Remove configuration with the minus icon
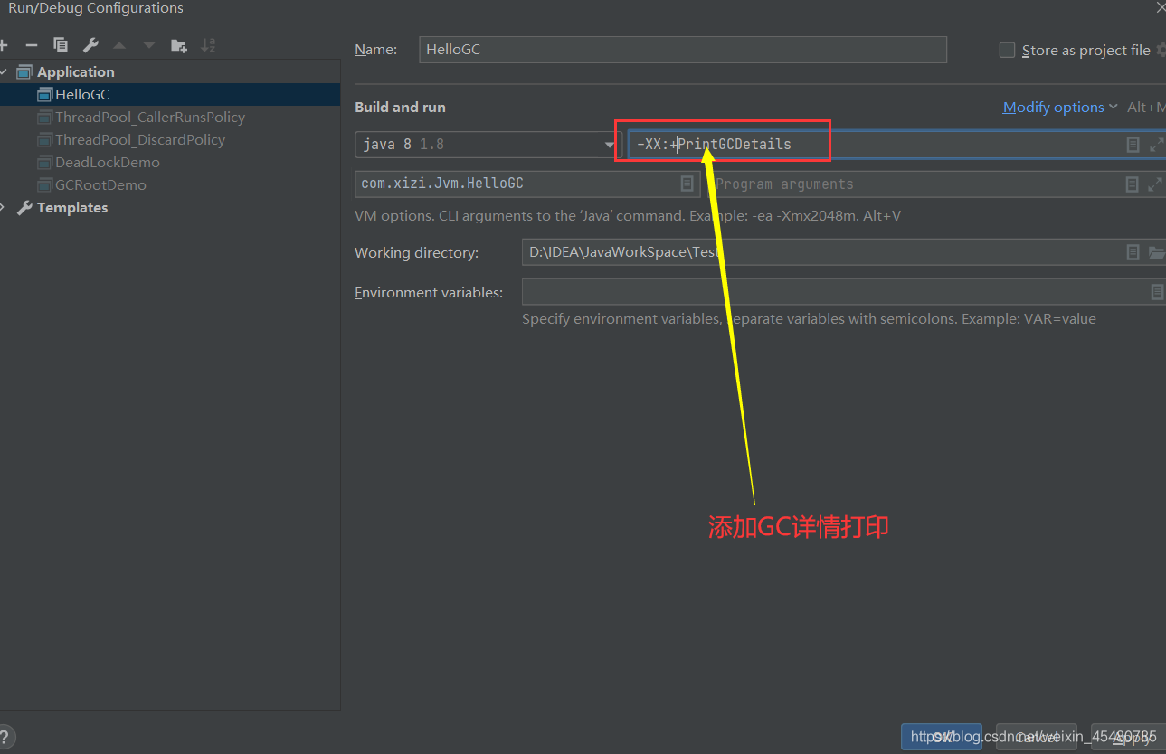The height and width of the screenshot is (754, 1166). pos(32,45)
